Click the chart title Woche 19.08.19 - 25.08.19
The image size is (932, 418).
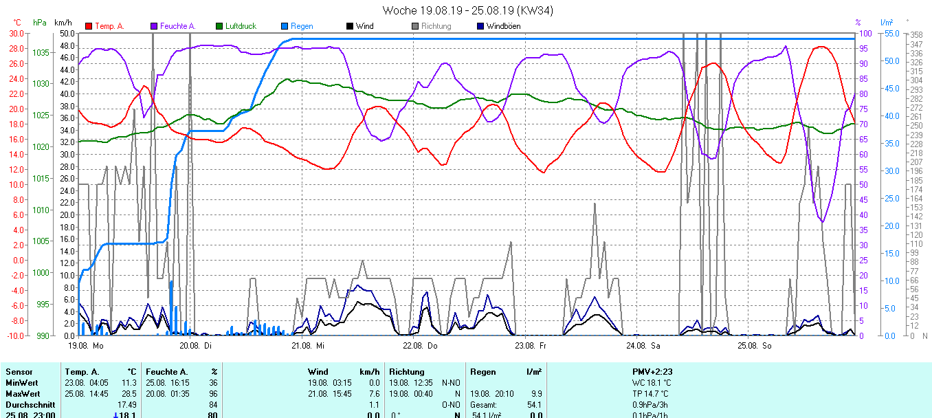[x=467, y=10]
